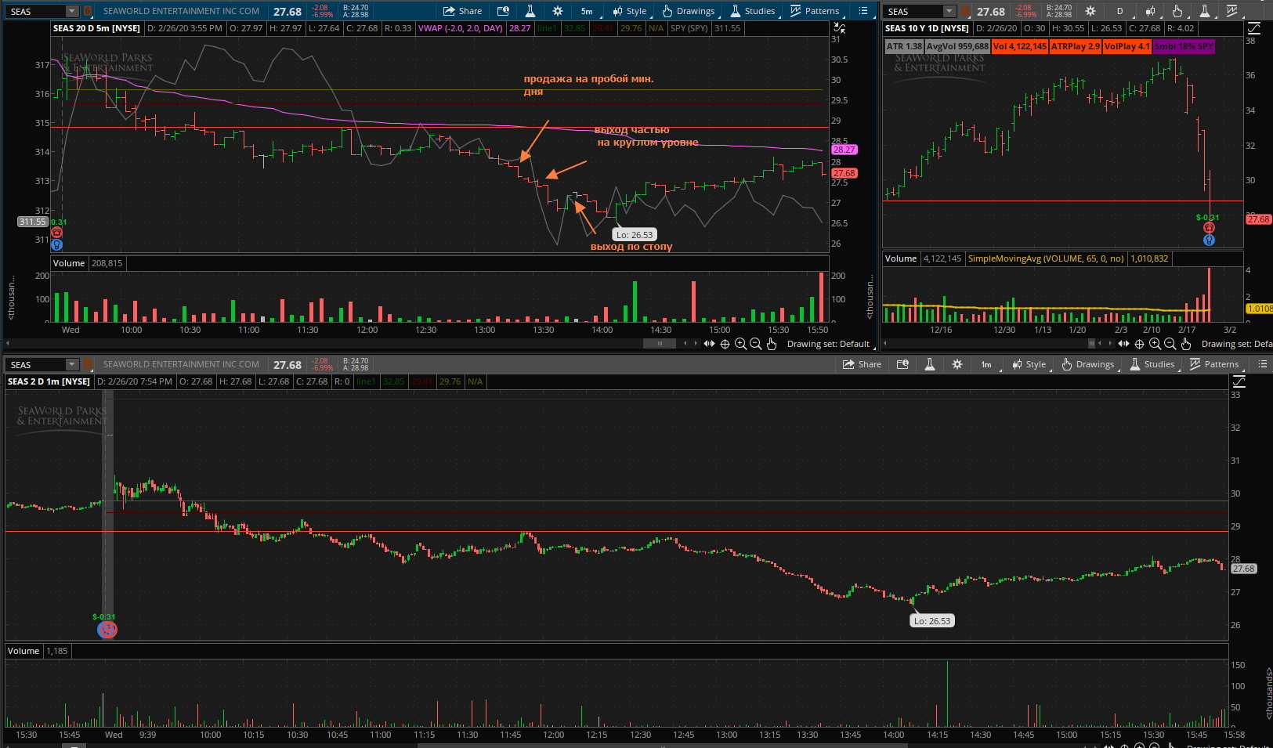Select crosshair tool below top-left chart
Image resolution: width=1273 pixels, height=748 pixels.
(725, 344)
